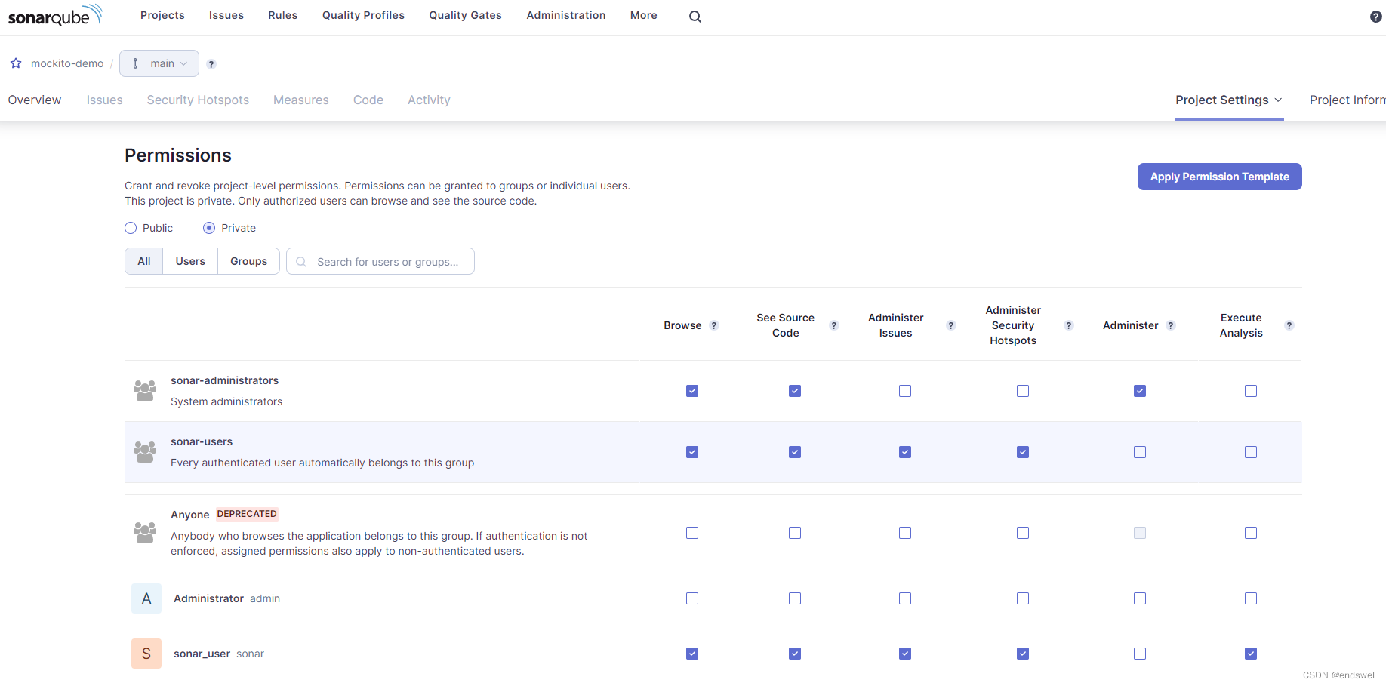The width and height of the screenshot is (1386, 686).
Task: Click the Permissions page heading
Action: click(x=178, y=155)
